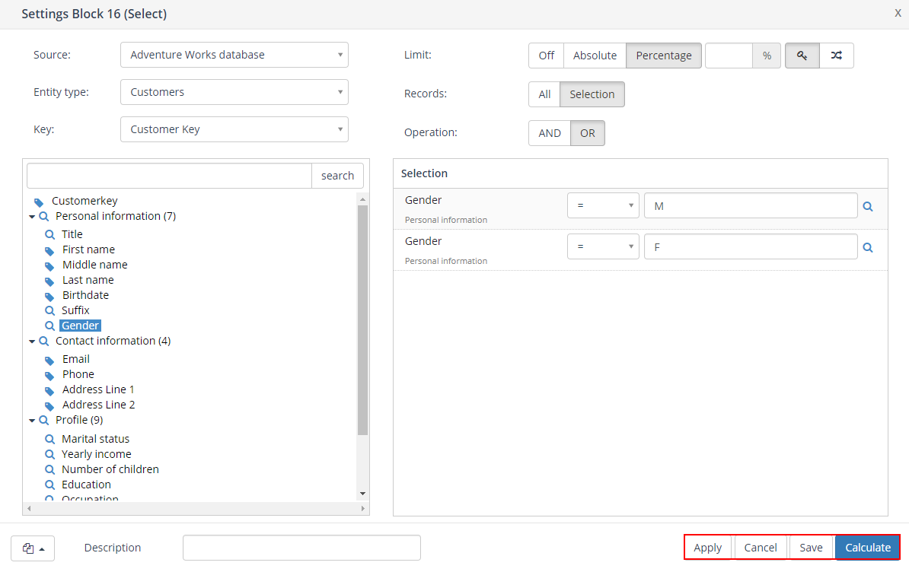Image resolution: width=909 pixels, height=572 pixels.
Task: Select Birthdate in the field tree
Action: point(85,295)
